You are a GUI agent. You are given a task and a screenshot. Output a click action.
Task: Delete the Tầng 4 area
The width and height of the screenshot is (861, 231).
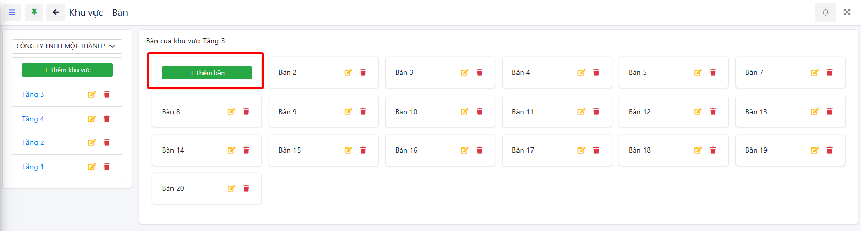[107, 119]
